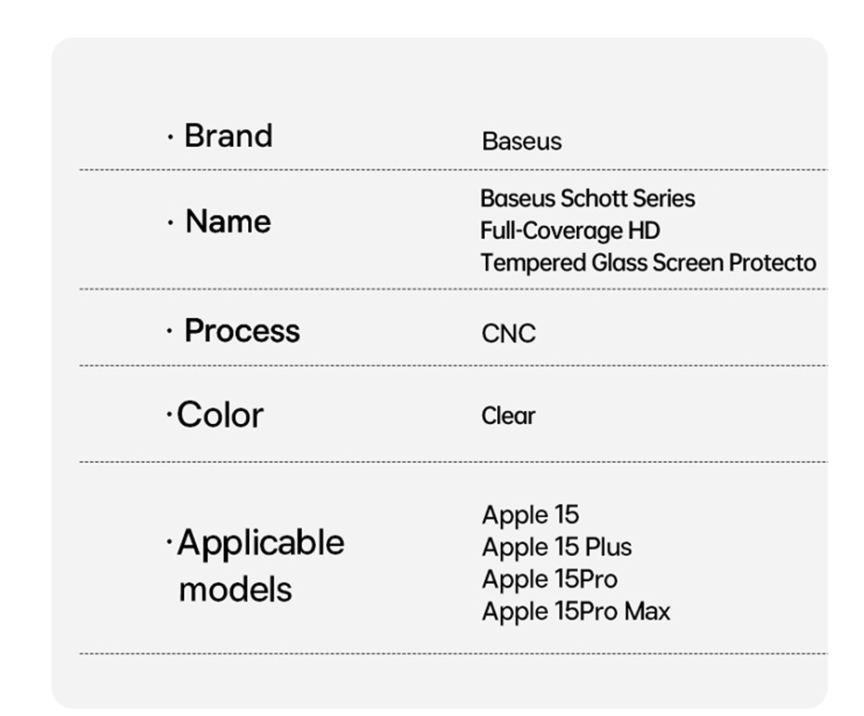Click the Name row label

pos(229,221)
